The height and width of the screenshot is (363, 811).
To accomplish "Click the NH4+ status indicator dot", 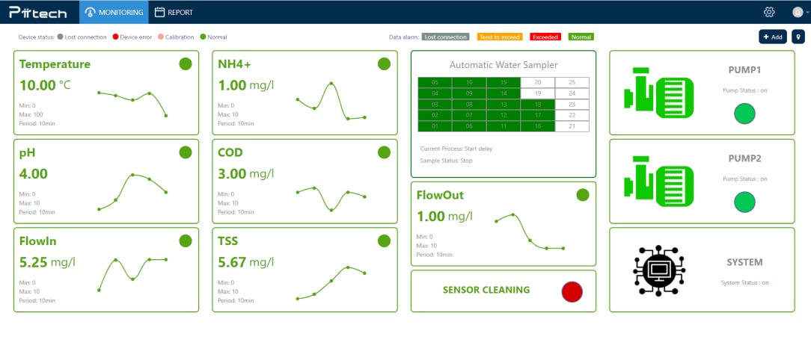I will 384,63.
